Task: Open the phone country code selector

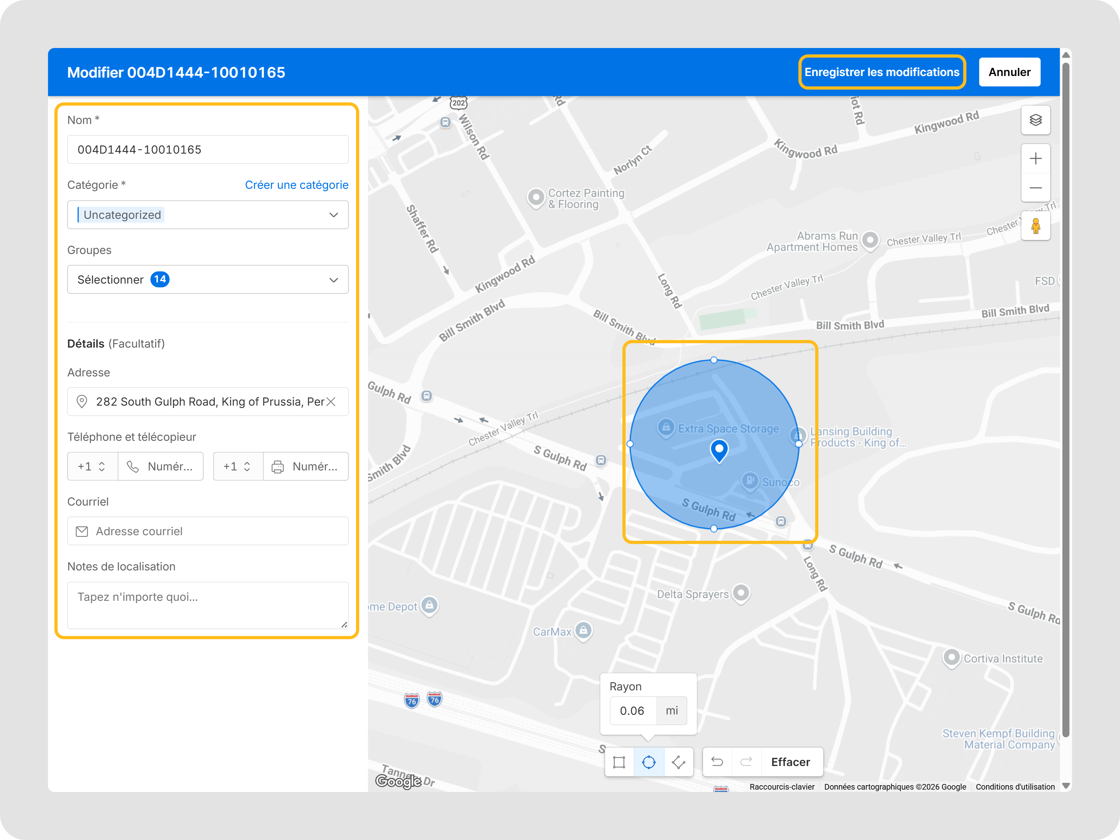Action: [x=92, y=466]
